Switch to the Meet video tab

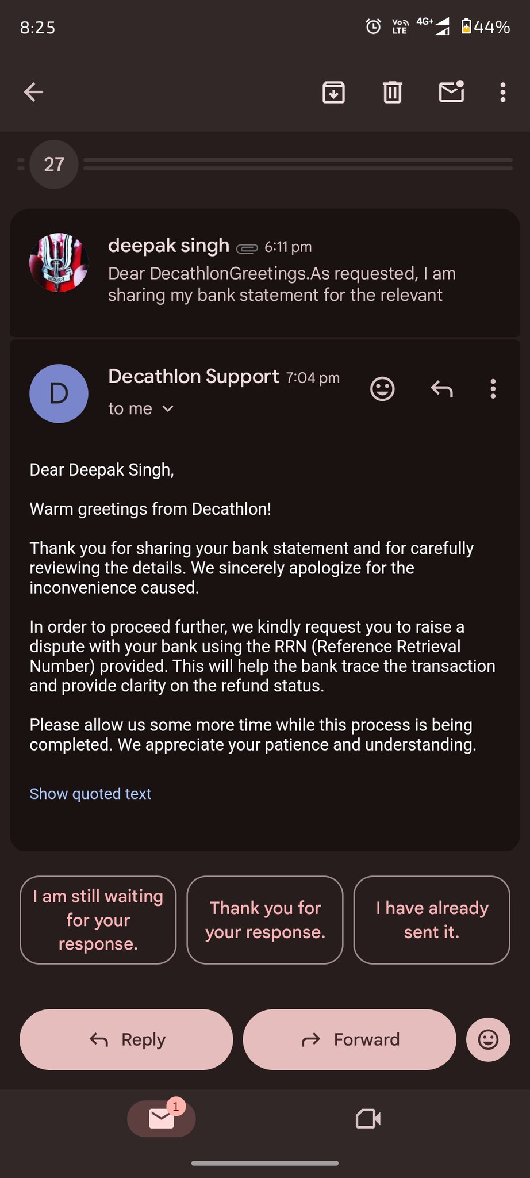pyautogui.click(x=368, y=1119)
